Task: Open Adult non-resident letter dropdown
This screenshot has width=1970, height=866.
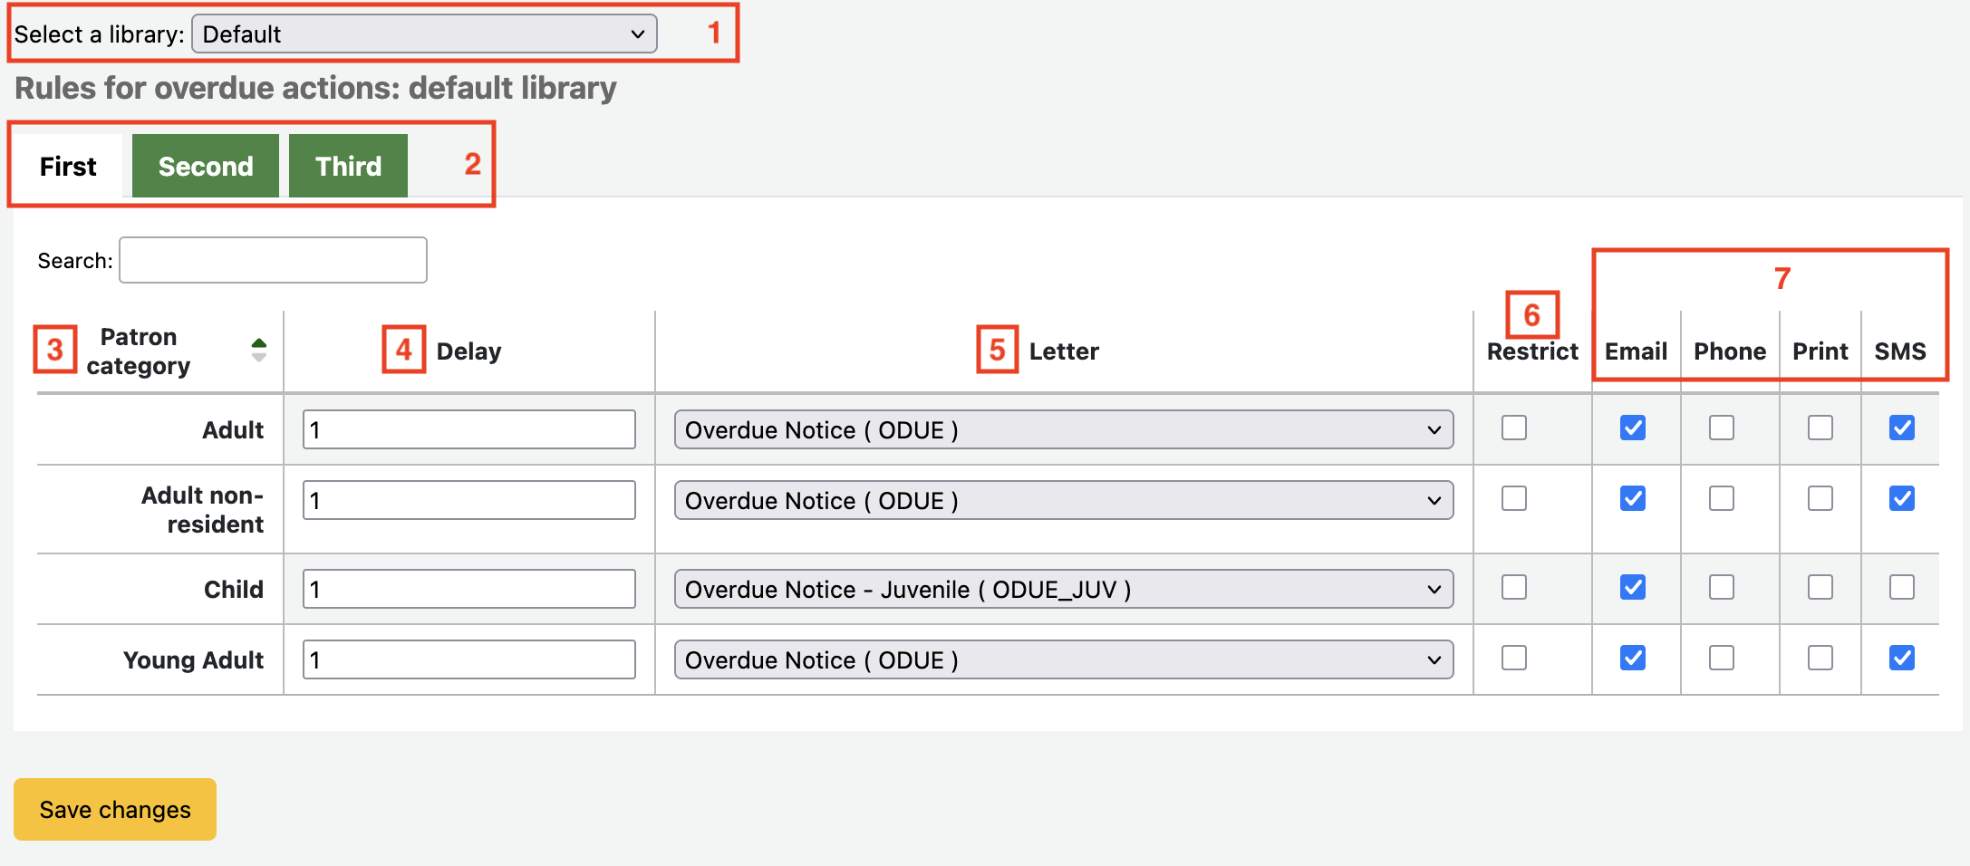Action: (x=1063, y=501)
